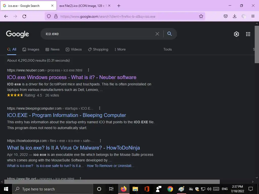The image size is (259, 194).
Task: Click the padlock site security icon
Action: (56, 16)
